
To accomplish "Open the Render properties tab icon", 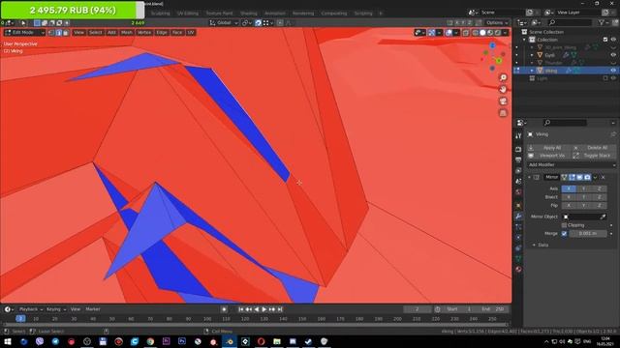I will tap(518, 149).
